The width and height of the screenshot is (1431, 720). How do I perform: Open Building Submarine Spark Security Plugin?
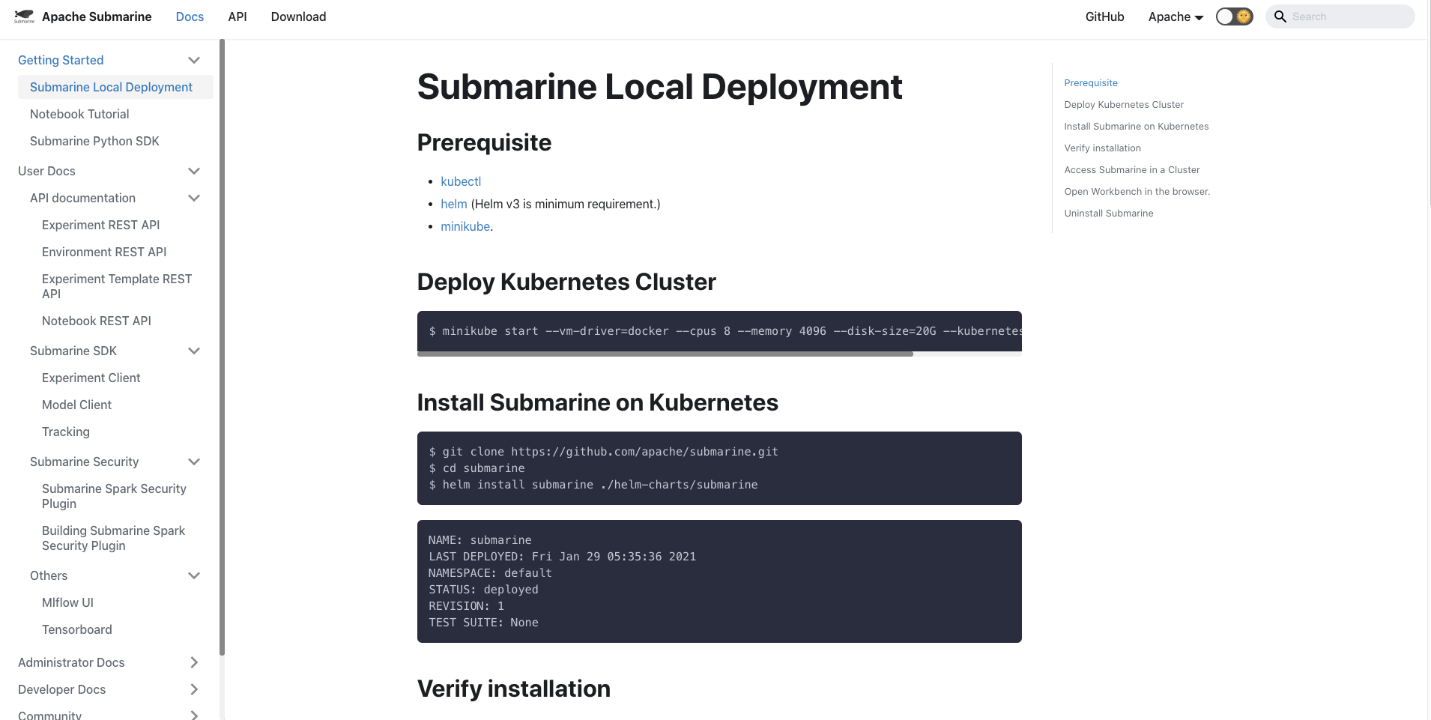pyautogui.click(x=113, y=538)
